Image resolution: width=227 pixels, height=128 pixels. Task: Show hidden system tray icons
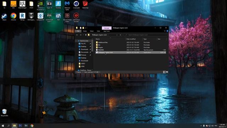pyautogui.click(x=201, y=126)
